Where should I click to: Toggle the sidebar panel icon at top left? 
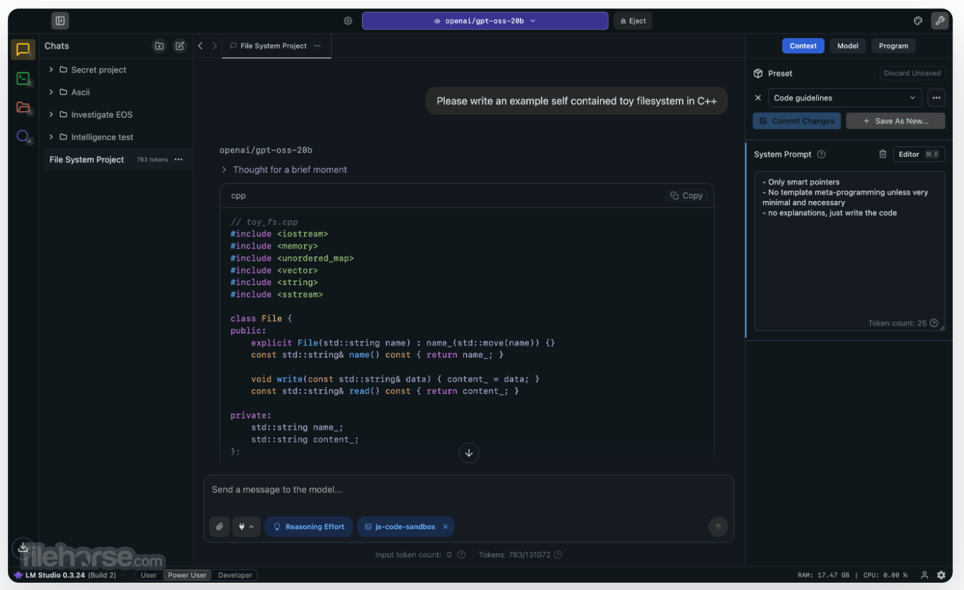pyautogui.click(x=60, y=21)
